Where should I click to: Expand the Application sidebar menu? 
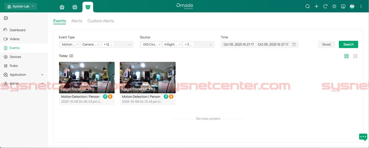[x=42, y=75]
